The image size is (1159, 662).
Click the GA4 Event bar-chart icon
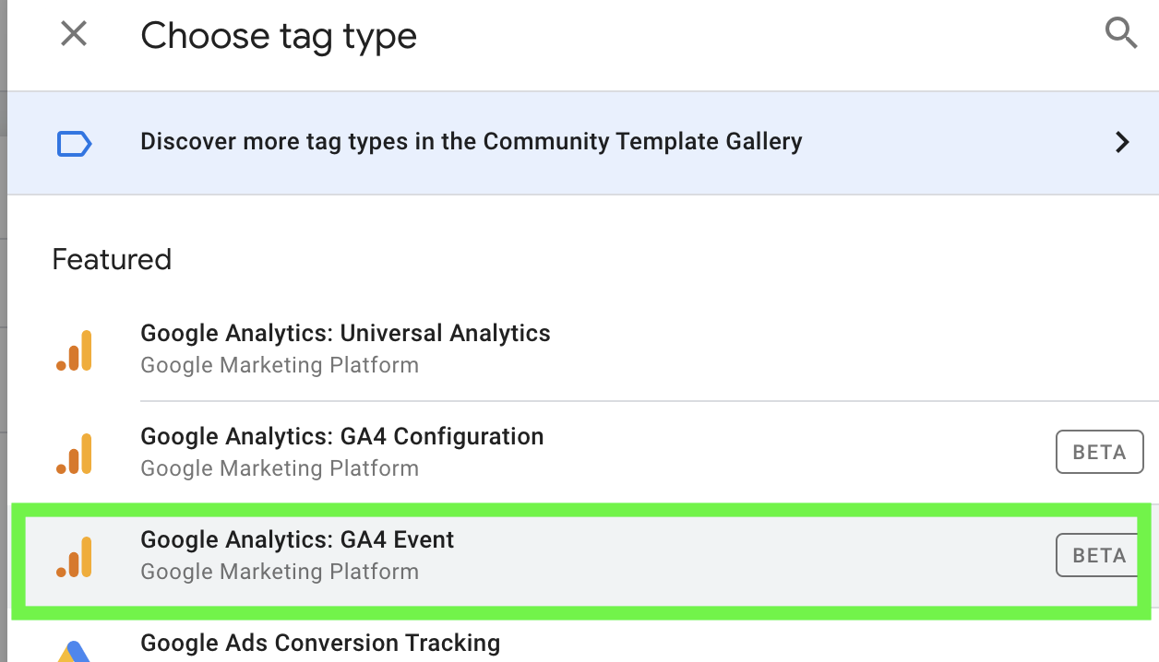pyautogui.click(x=75, y=557)
